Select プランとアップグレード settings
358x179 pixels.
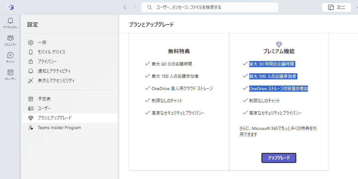pos(70,118)
